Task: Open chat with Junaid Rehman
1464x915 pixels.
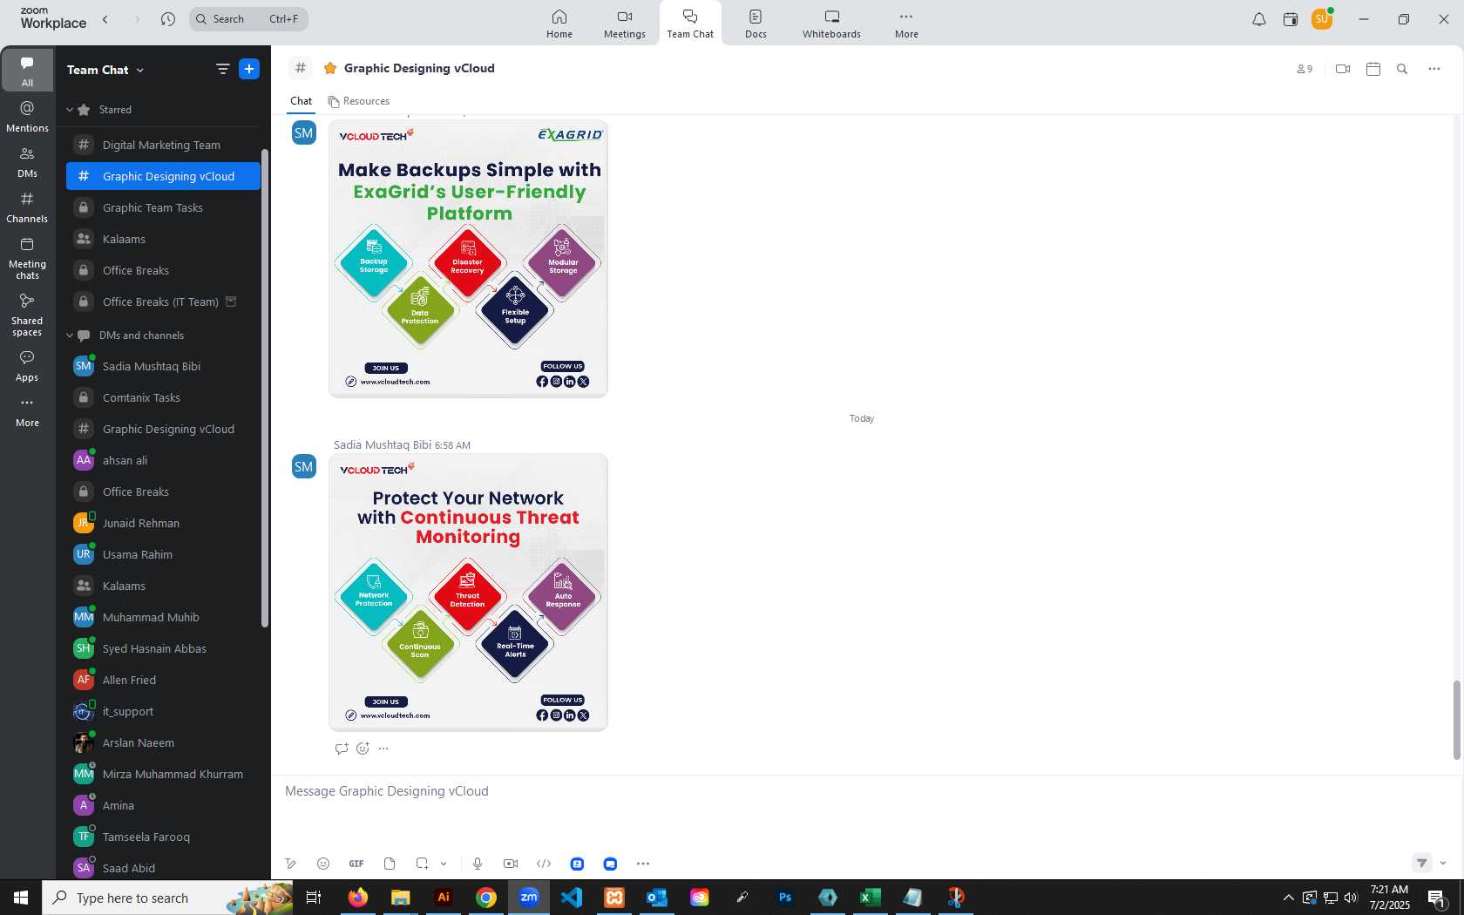Action: [x=163, y=523]
